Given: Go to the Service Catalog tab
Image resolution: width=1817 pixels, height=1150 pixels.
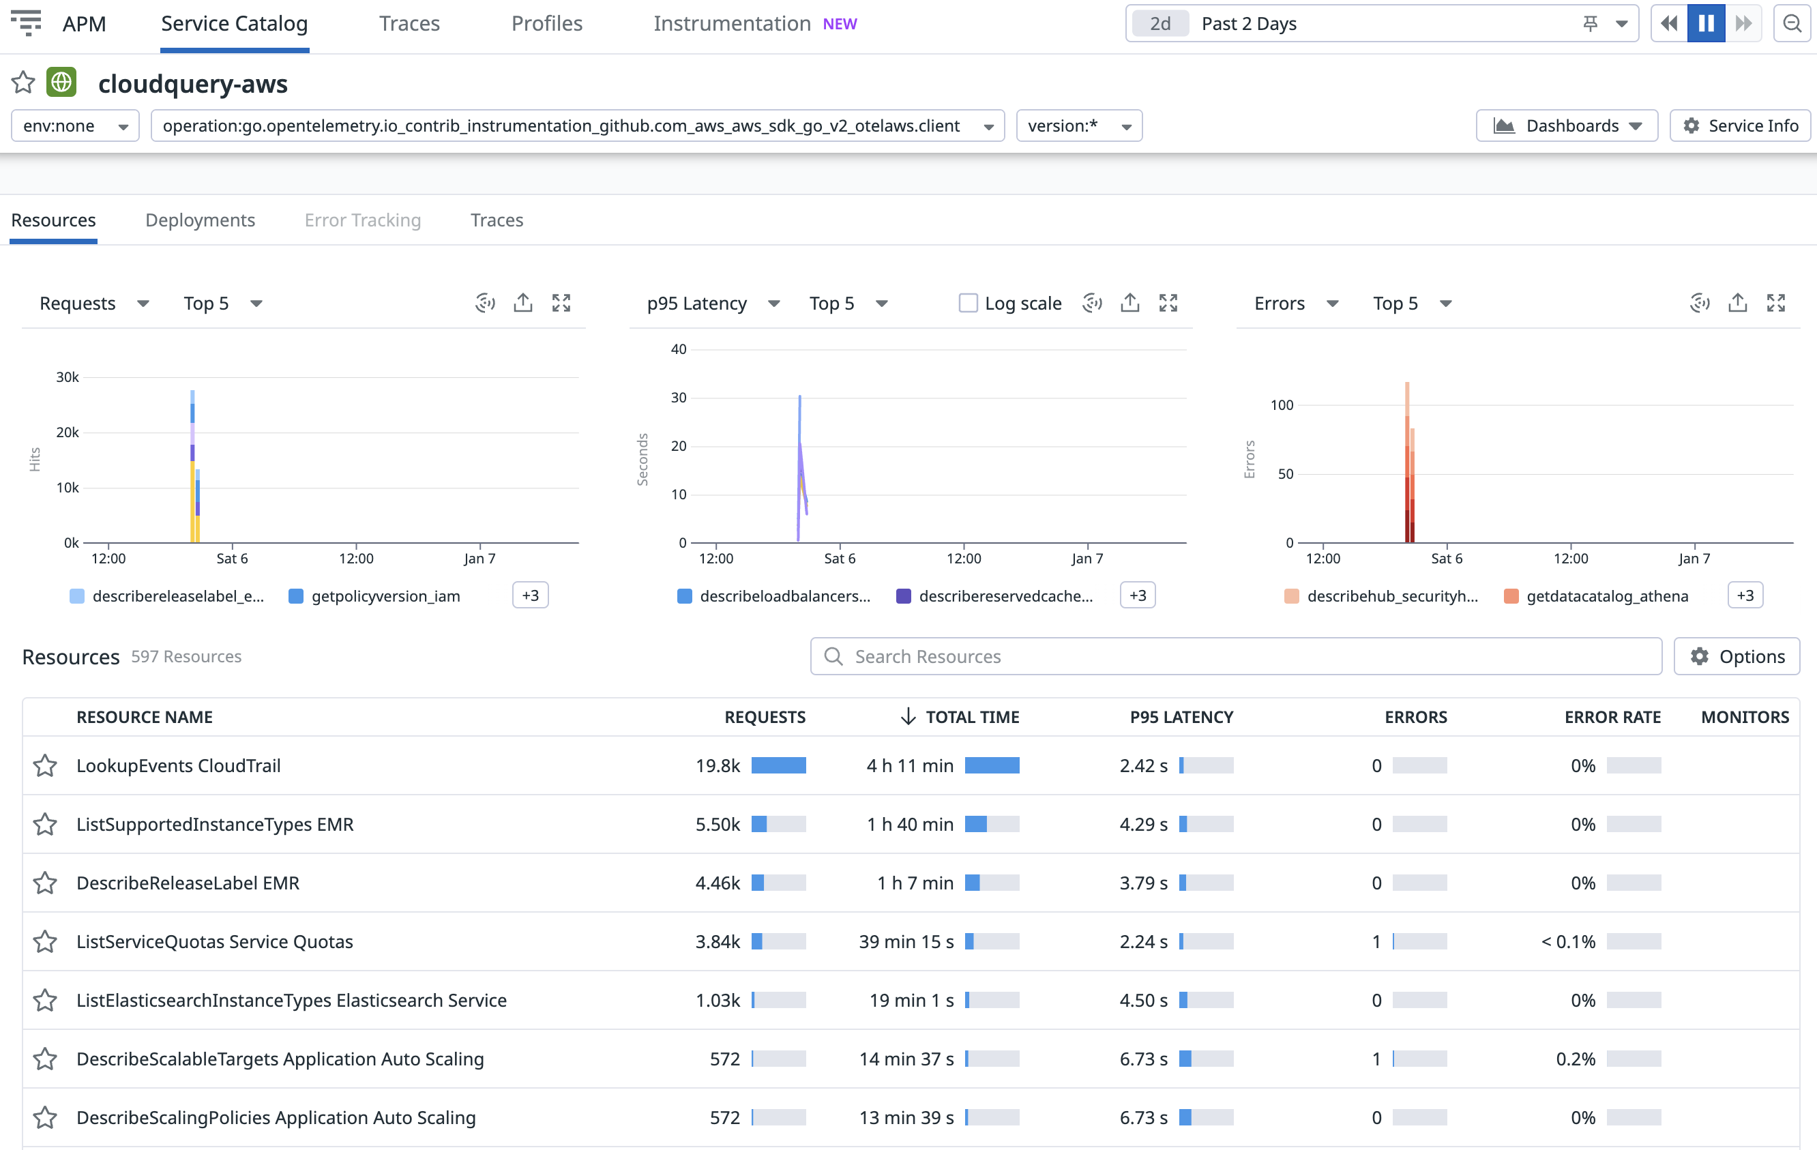Looking at the screenshot, I should (x=235, y=23).
